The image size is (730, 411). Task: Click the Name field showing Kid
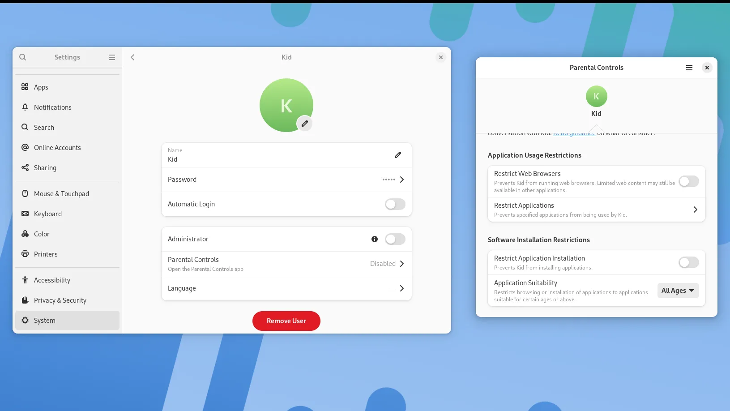coord(286,155)
